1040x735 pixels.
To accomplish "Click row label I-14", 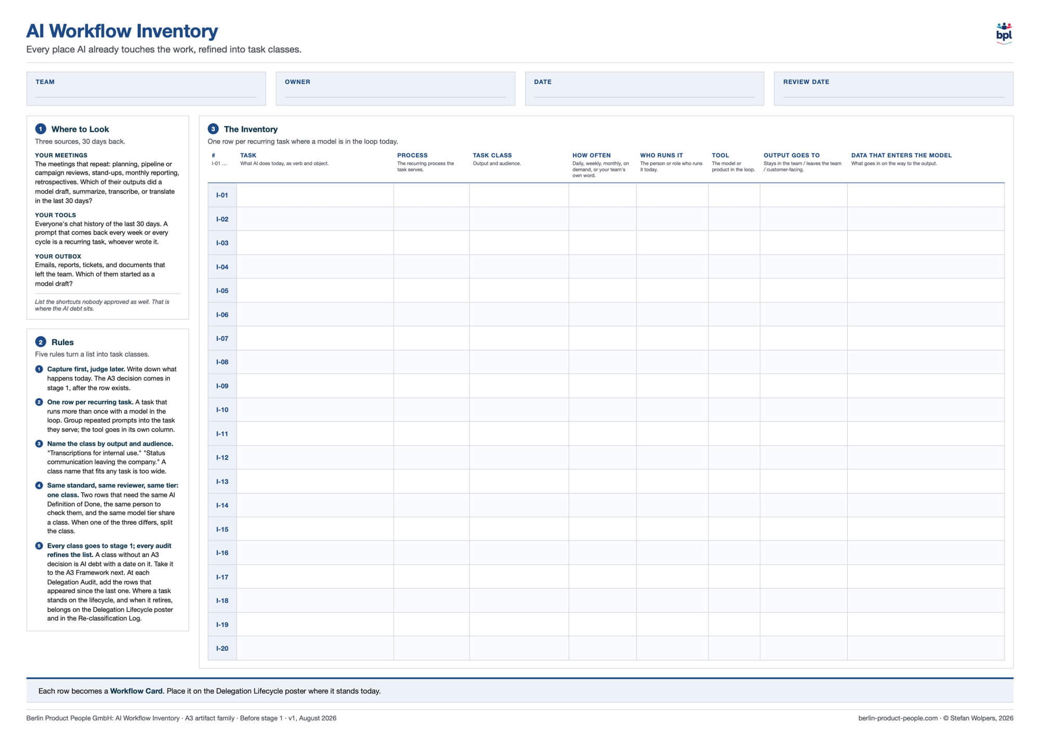I will pos(222,505).
